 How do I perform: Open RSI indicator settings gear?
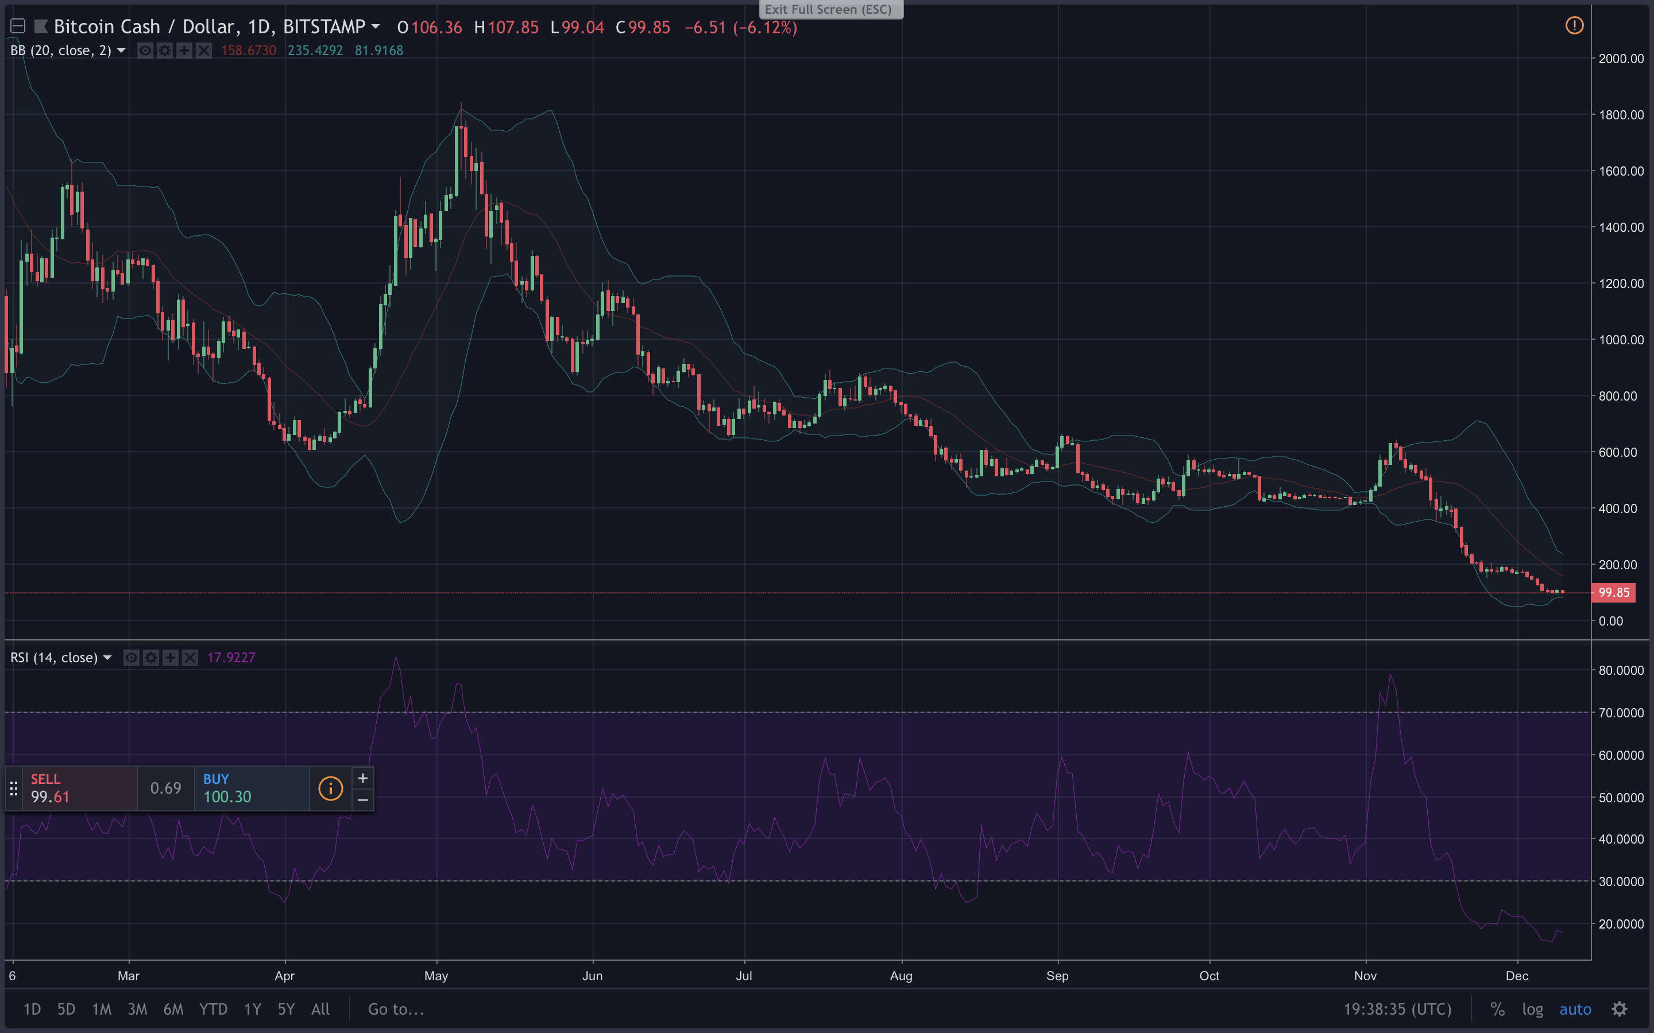151,657
